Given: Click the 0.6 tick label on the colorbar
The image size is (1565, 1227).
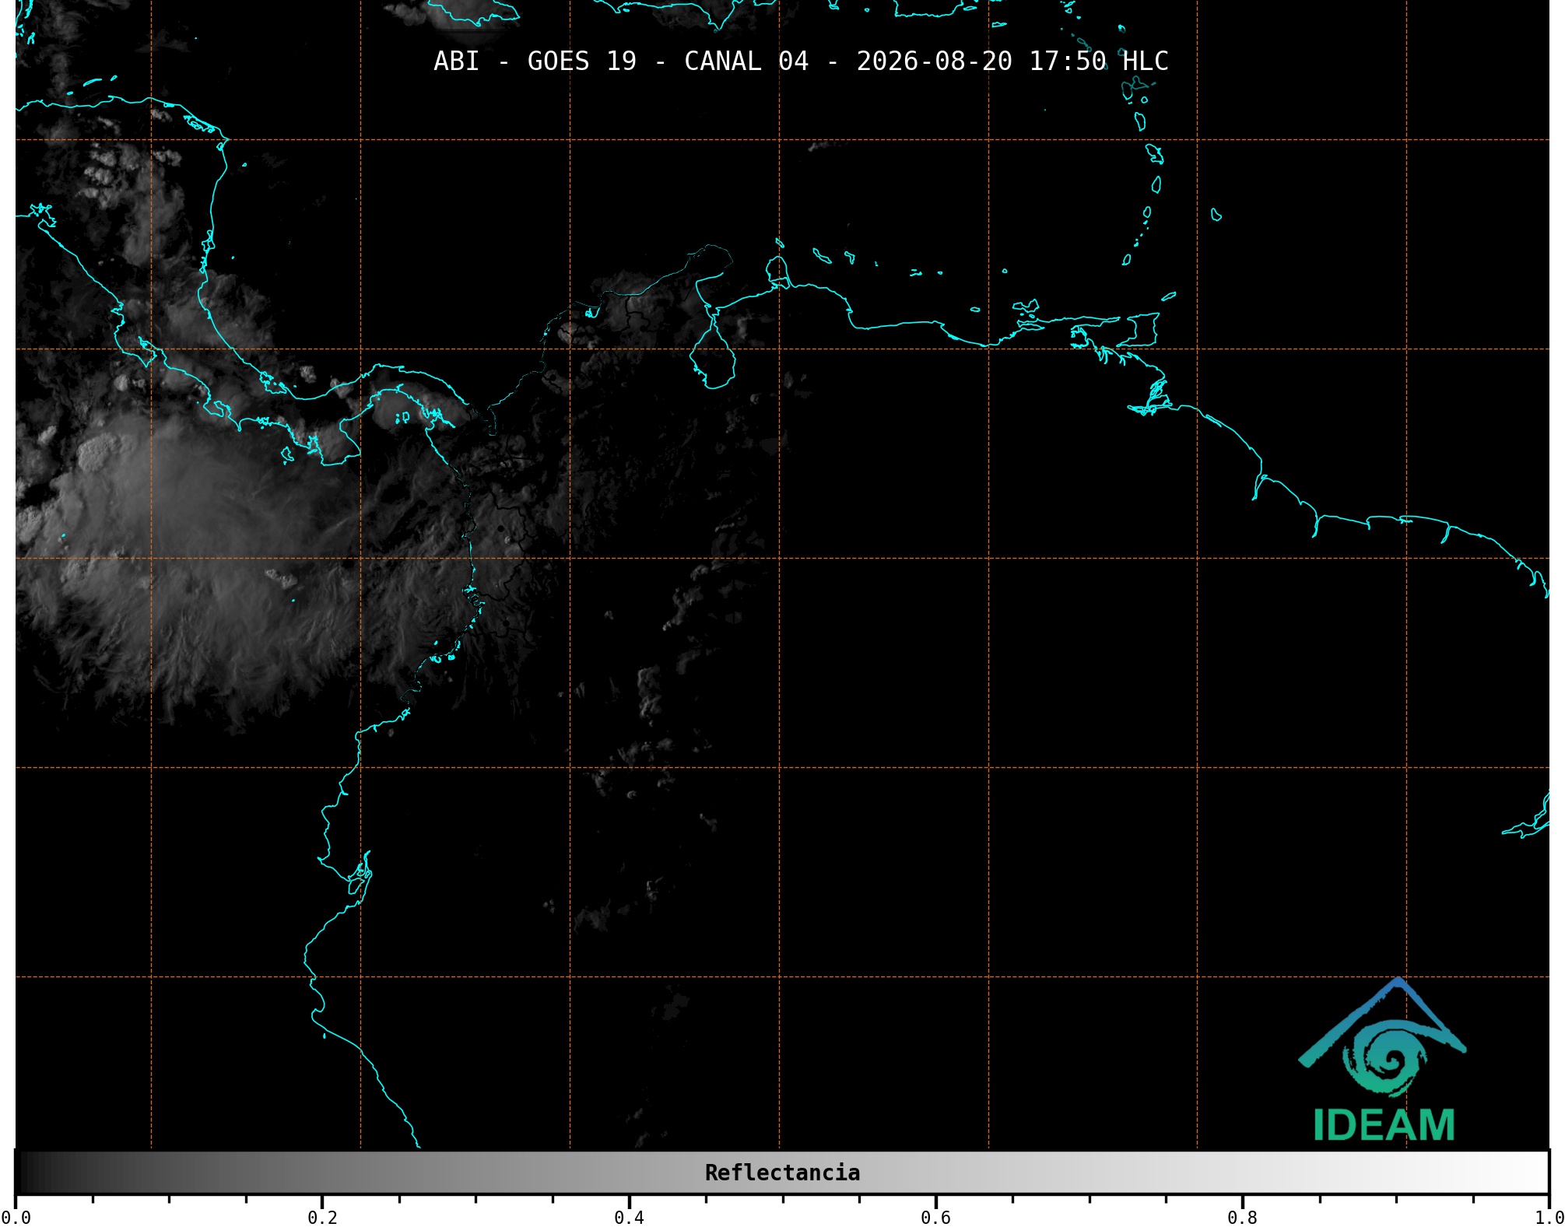Looking at the screenshot, I should pyautogui.click(x=935, y=1218).
